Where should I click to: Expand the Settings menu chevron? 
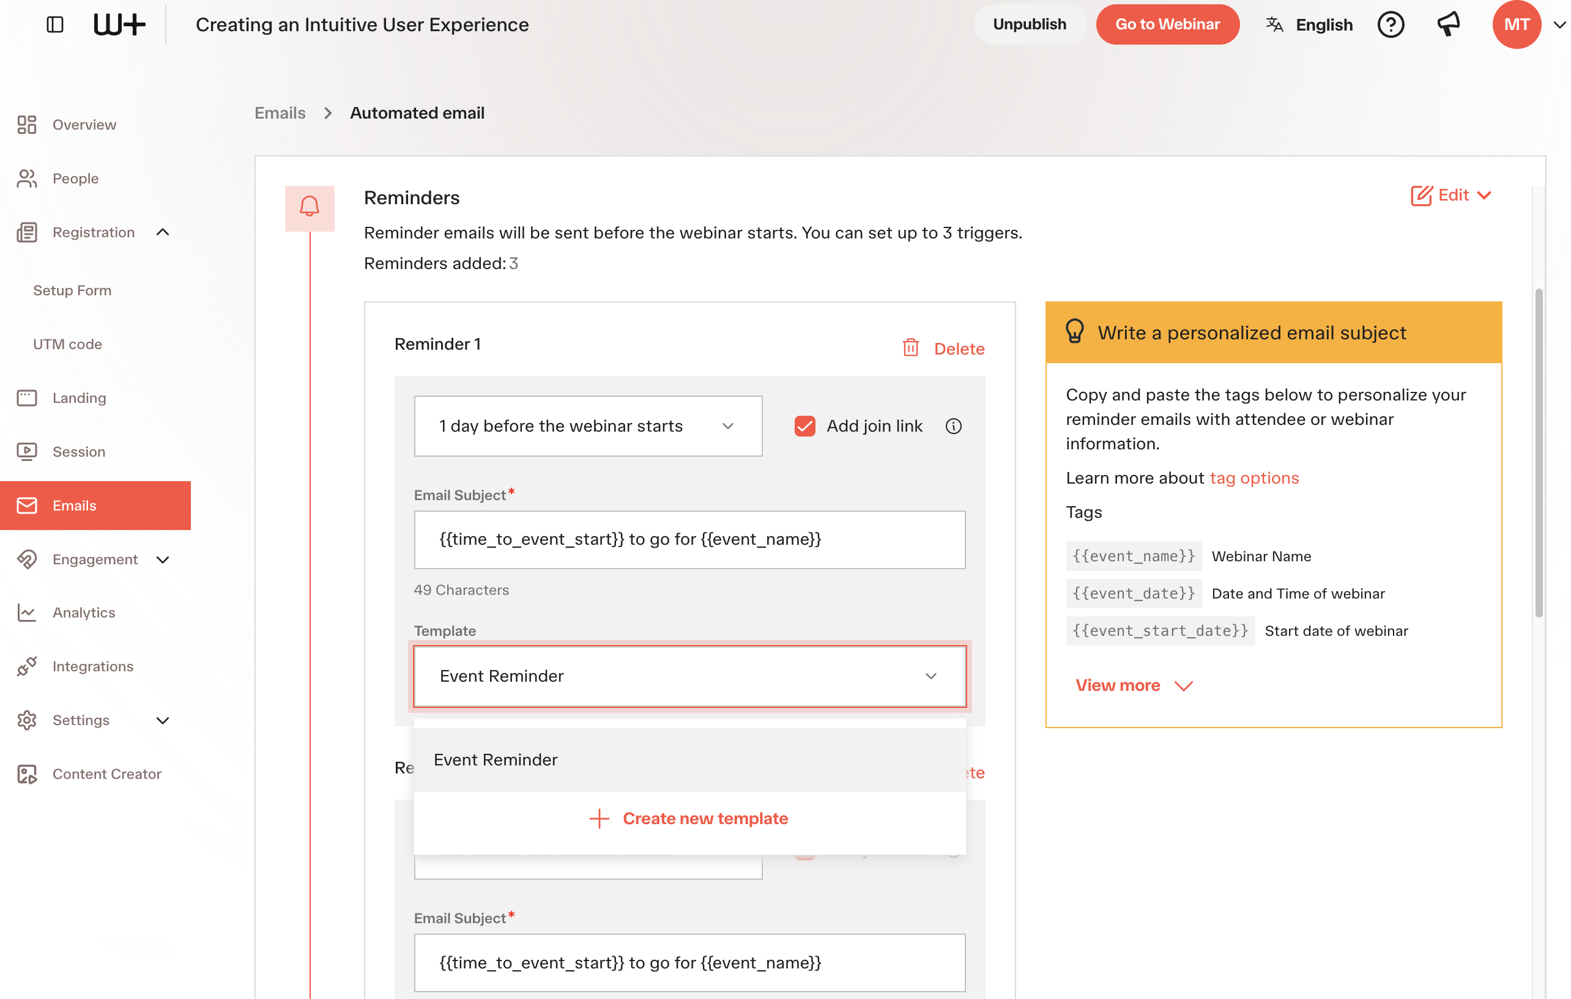[163, 721]
